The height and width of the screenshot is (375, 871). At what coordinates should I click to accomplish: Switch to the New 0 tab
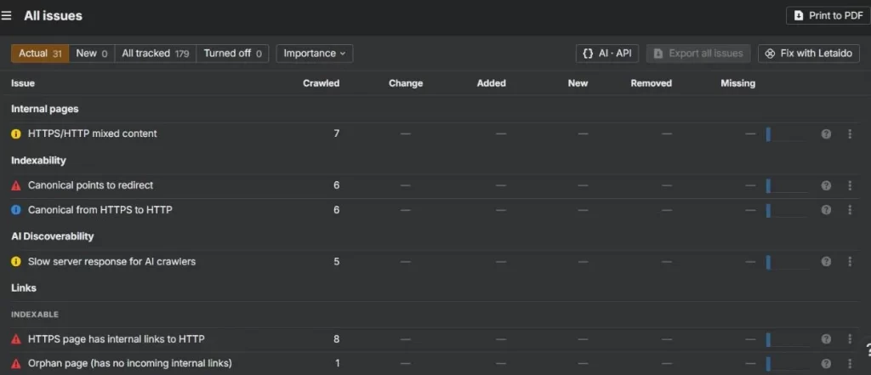point(92,54)
